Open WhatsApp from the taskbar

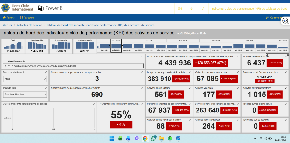(x=153, y=138)
